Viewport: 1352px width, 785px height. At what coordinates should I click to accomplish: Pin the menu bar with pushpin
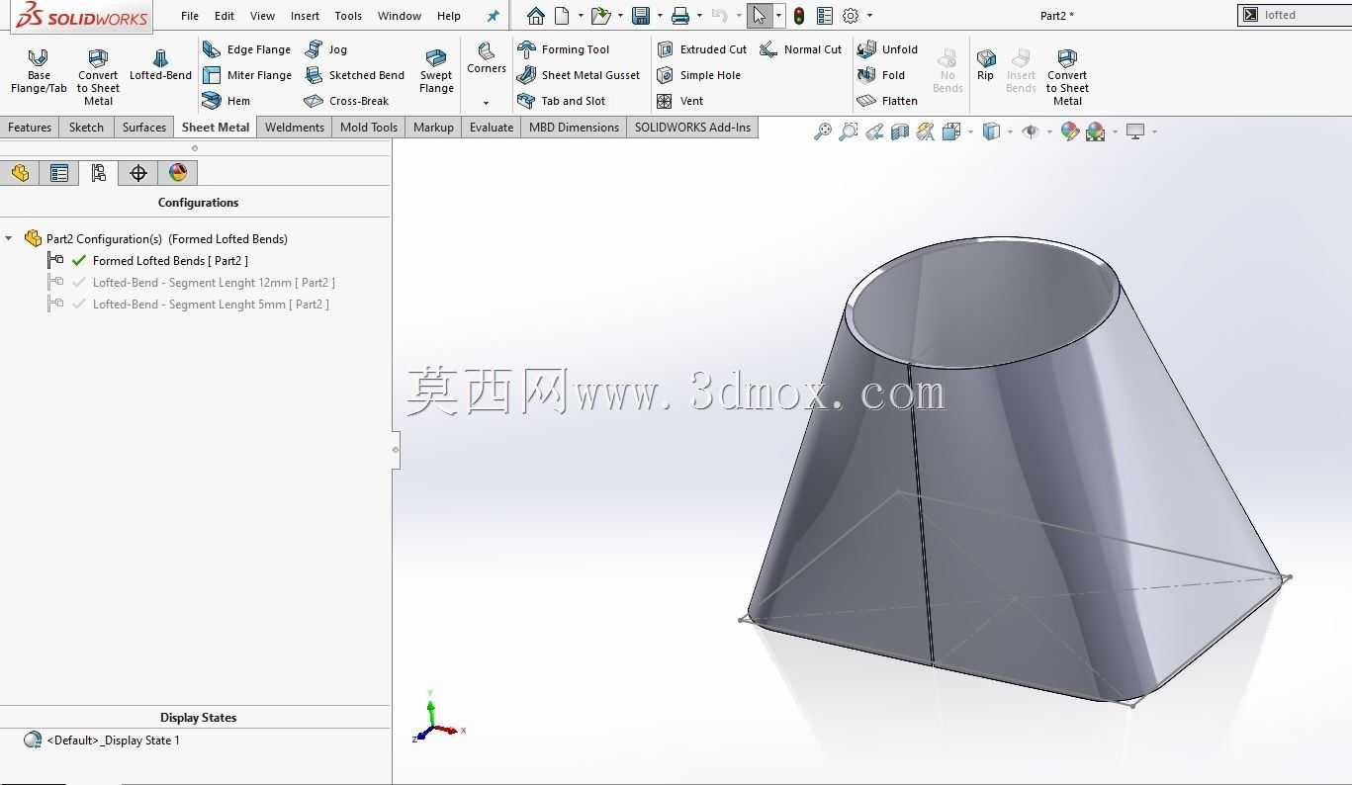(x=493, y=16)
